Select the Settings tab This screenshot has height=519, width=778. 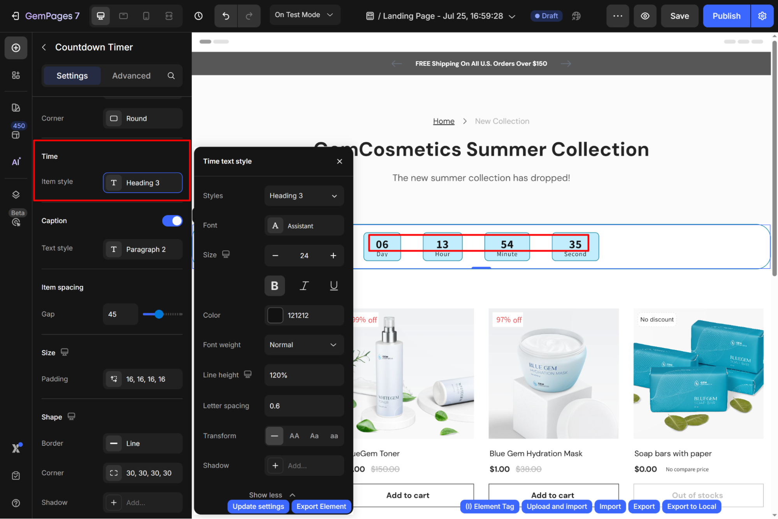[72, 76]
